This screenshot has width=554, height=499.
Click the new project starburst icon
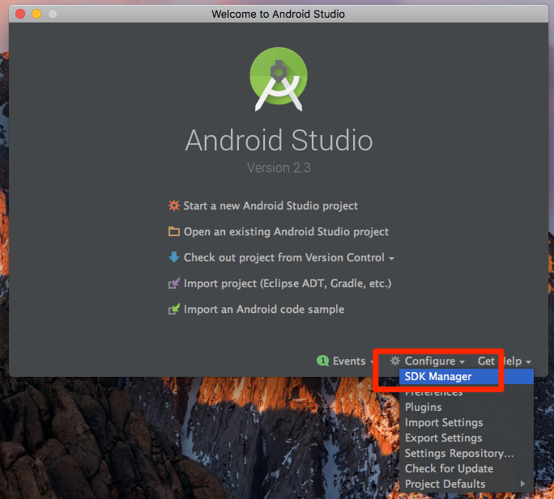(173, 205)
